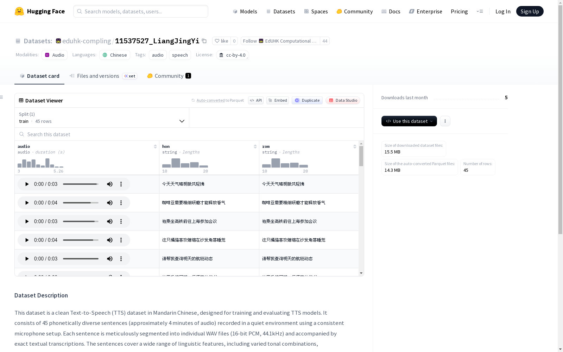Open the Models menu item
The image size is (563, 352).
point(245,11)
